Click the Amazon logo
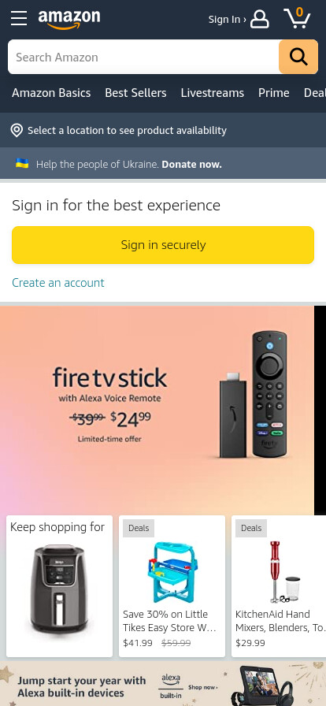 69,20
